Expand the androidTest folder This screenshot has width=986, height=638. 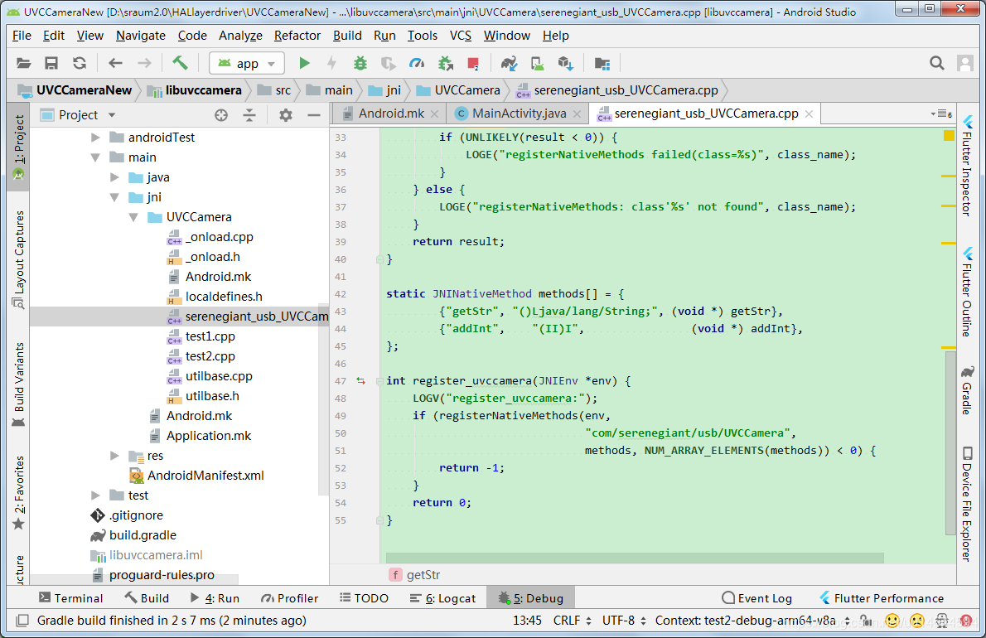tap(95, 138)
